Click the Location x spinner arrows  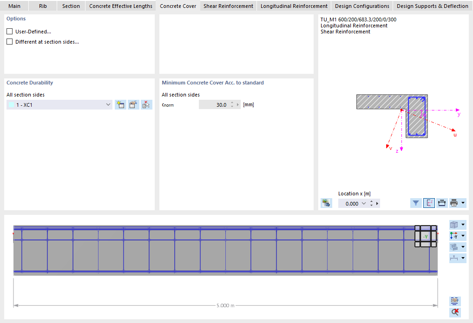coord(371,204)
